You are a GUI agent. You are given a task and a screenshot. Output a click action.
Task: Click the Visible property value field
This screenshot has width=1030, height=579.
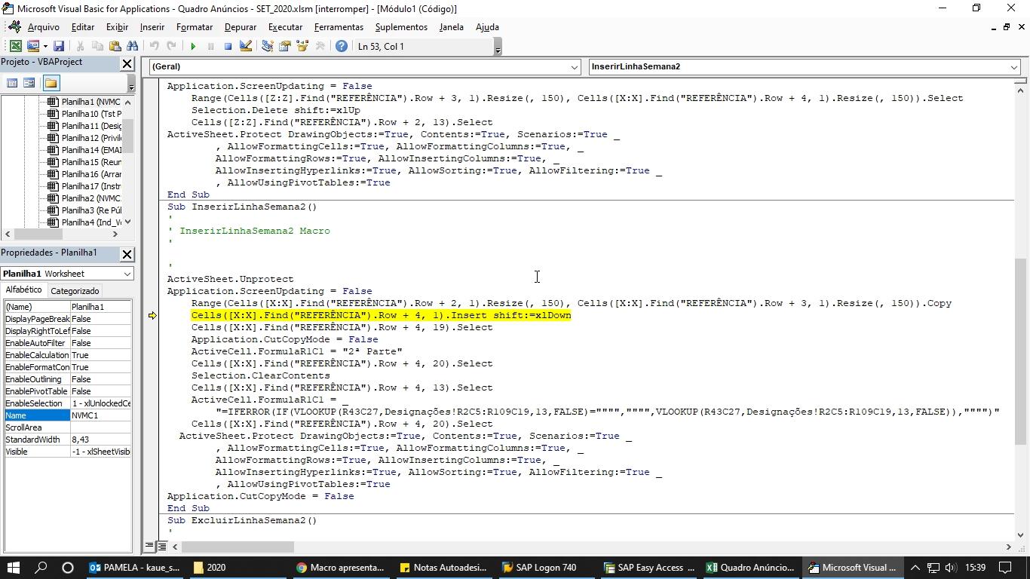pos(100,452)
